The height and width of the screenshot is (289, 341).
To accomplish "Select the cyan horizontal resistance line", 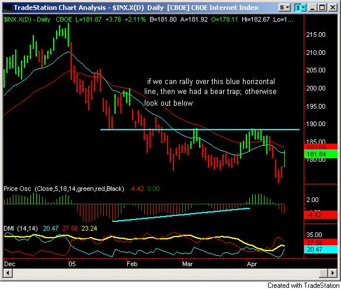I will click(x=200, y=130).
